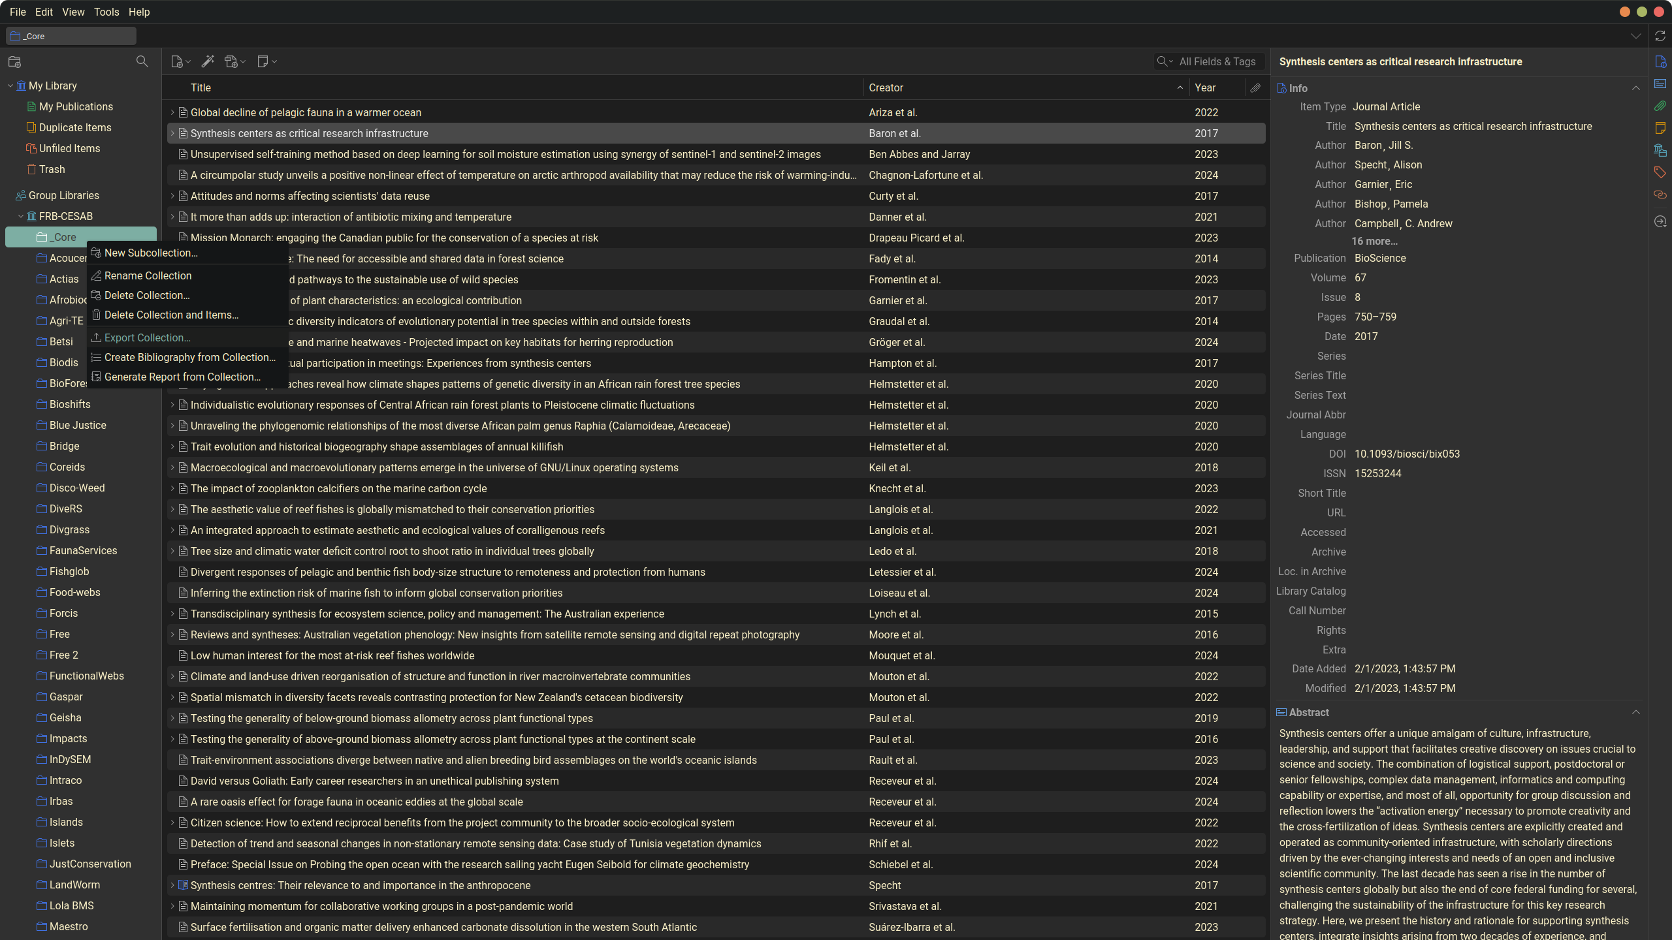Click the Related items link icon
Image resolution: width=1672 pixels, height=940 pixels.
click(1660, 195)
